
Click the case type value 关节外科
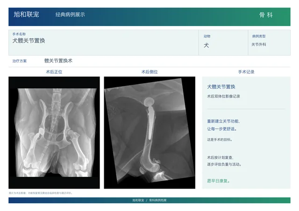pyautogui.click(x=259, y=44)
